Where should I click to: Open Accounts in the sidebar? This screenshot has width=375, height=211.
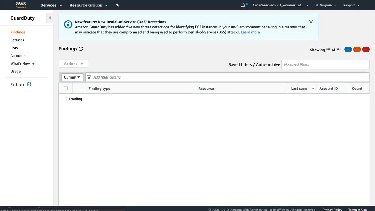point(18,56)
